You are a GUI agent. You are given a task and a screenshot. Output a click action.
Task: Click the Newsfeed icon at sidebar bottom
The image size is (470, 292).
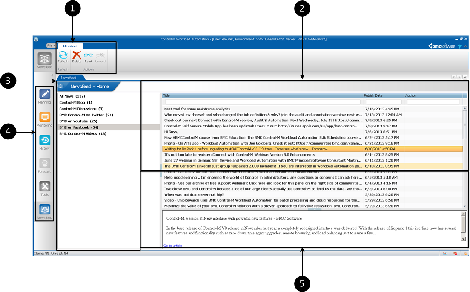pos(45,210)
